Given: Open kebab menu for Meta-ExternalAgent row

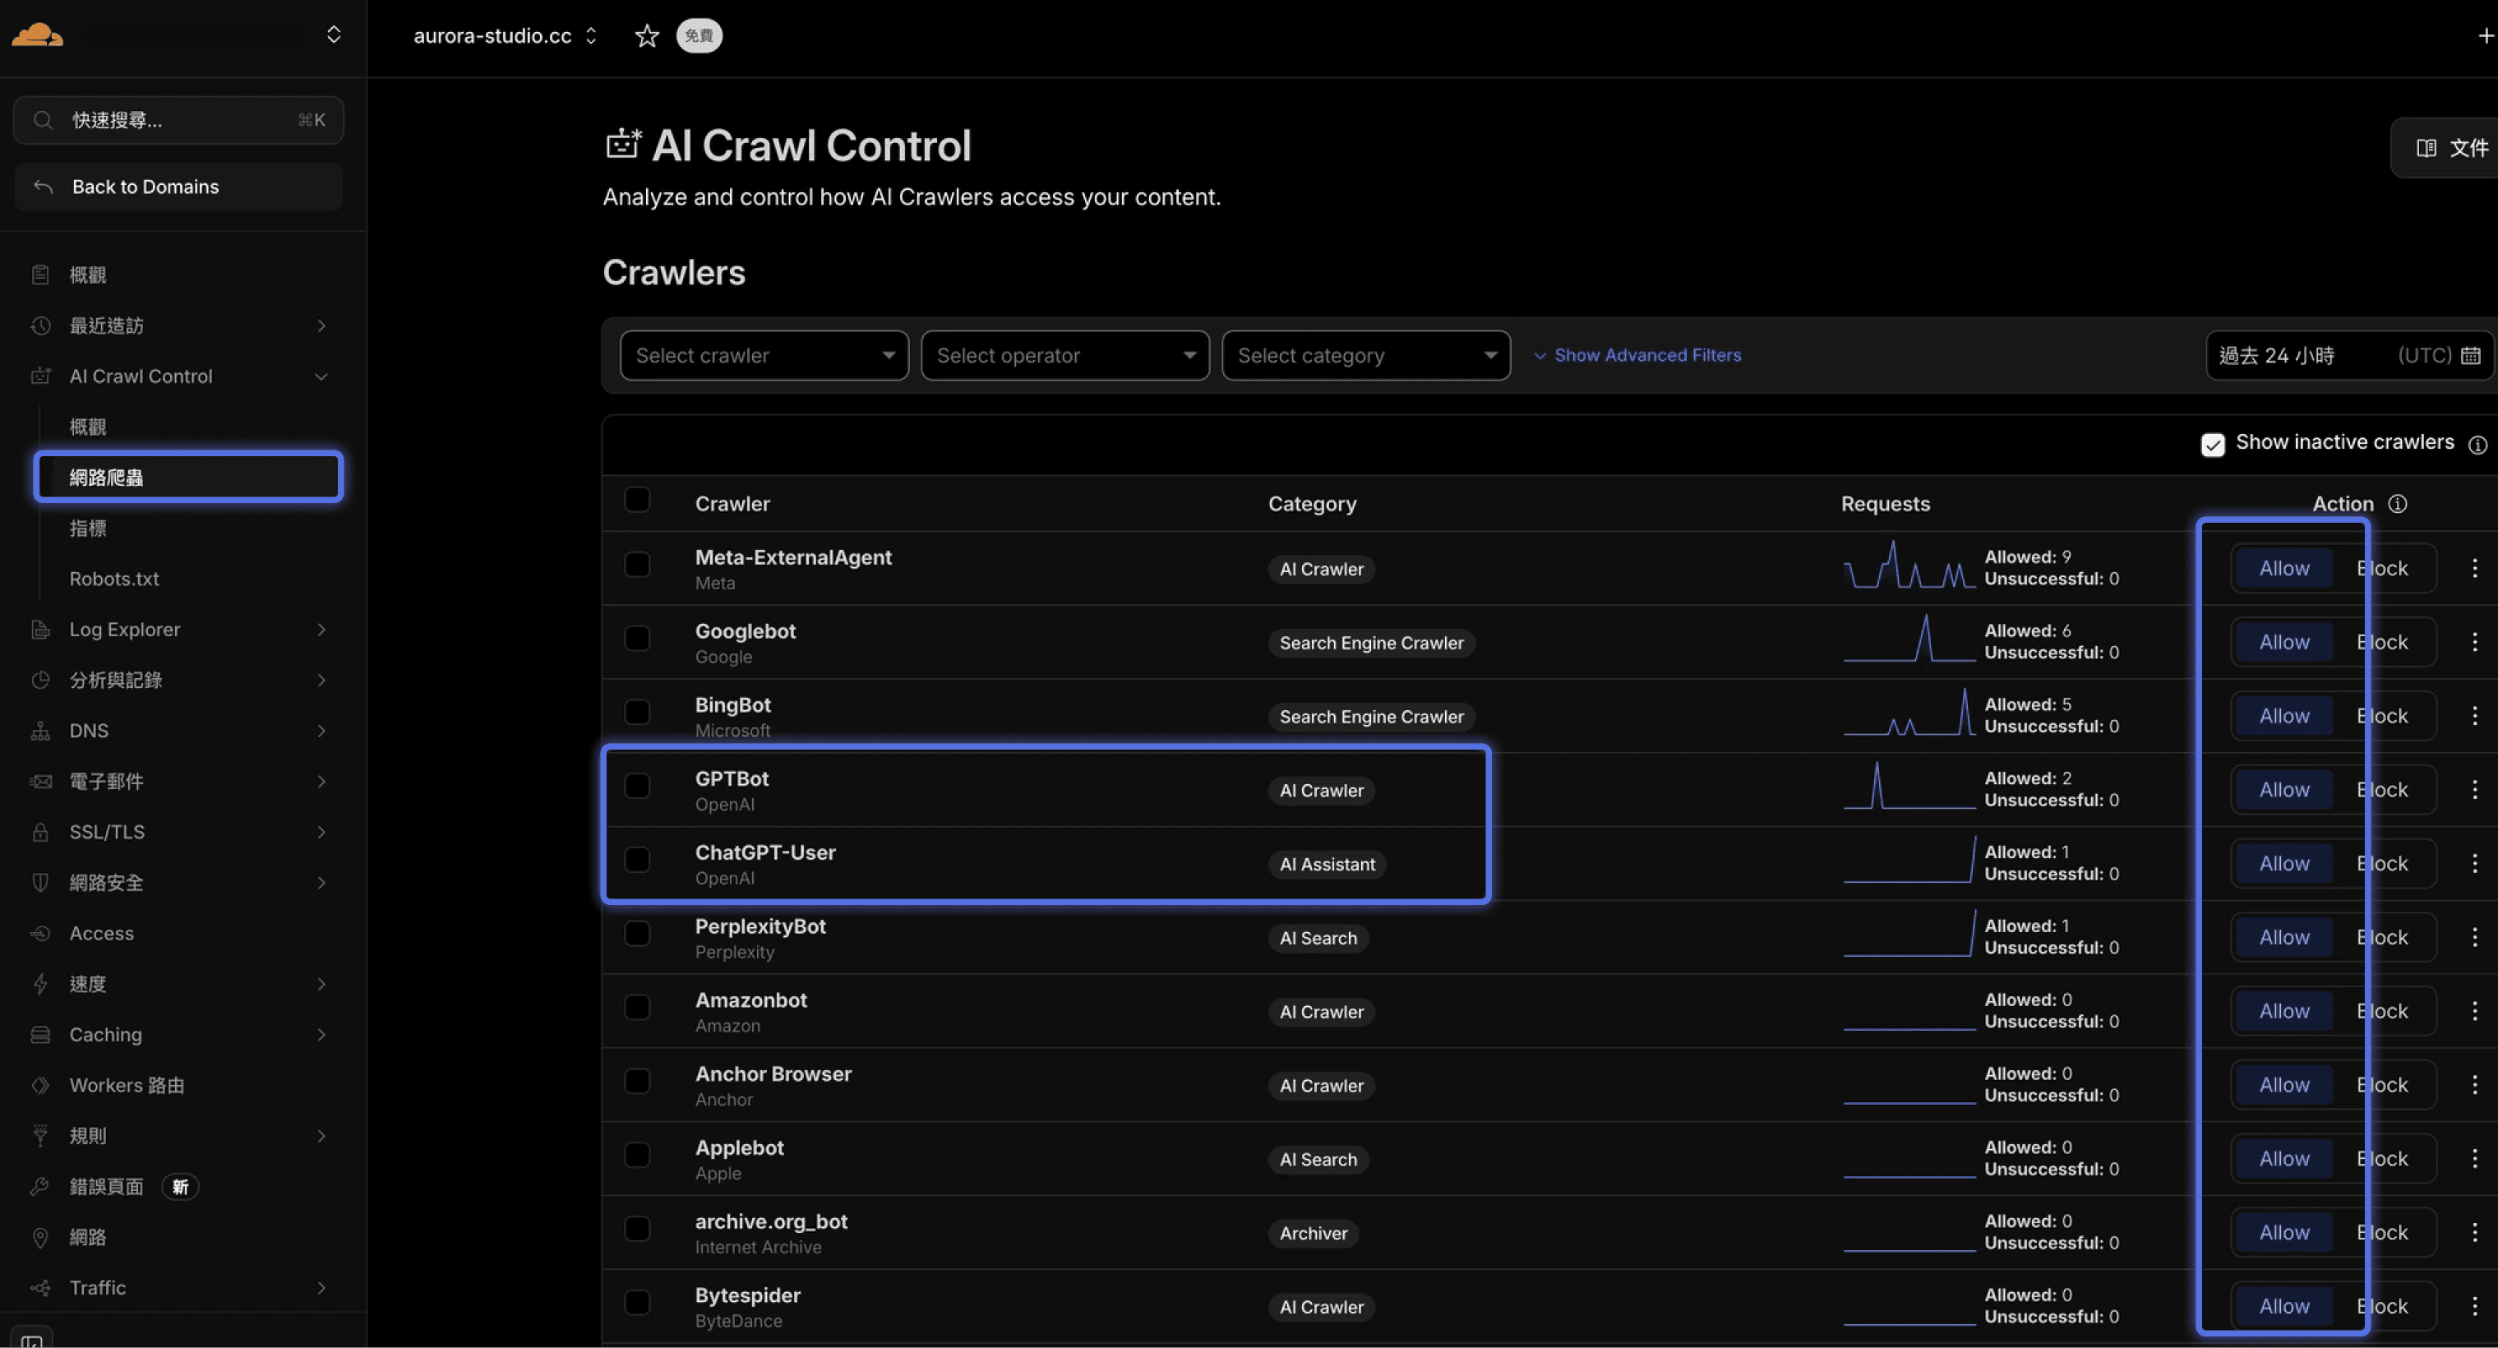Looking at the screenshot, I should [2474, 568].
